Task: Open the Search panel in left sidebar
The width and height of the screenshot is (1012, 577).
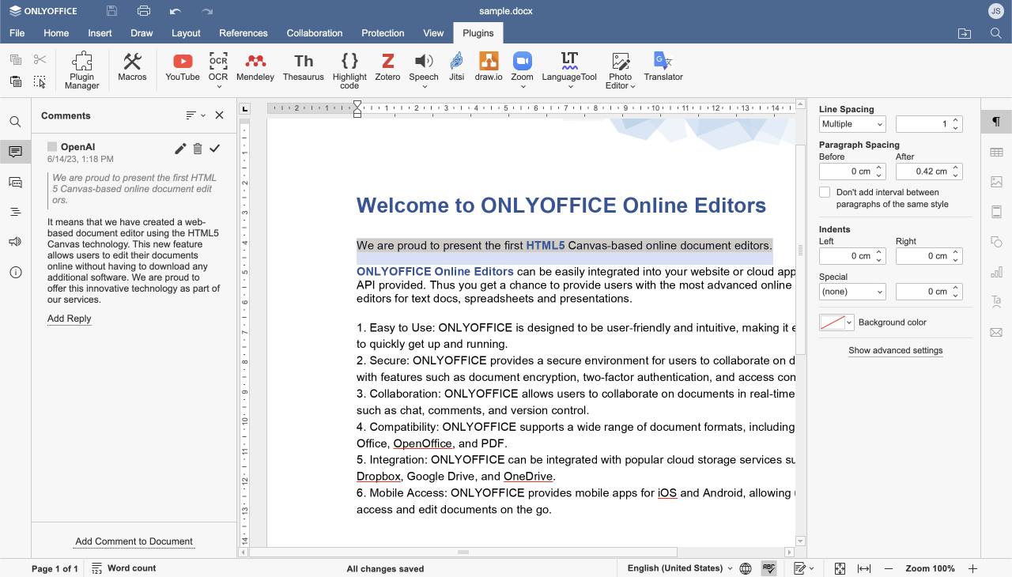Action: (15, 122)
